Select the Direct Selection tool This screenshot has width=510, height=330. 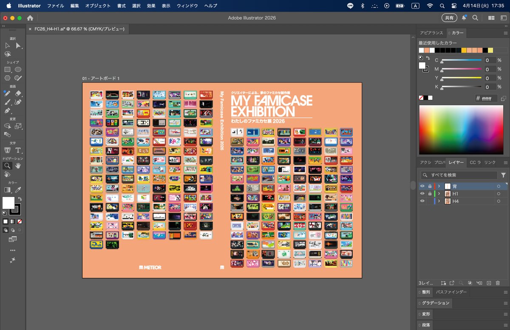click(18, 45)
